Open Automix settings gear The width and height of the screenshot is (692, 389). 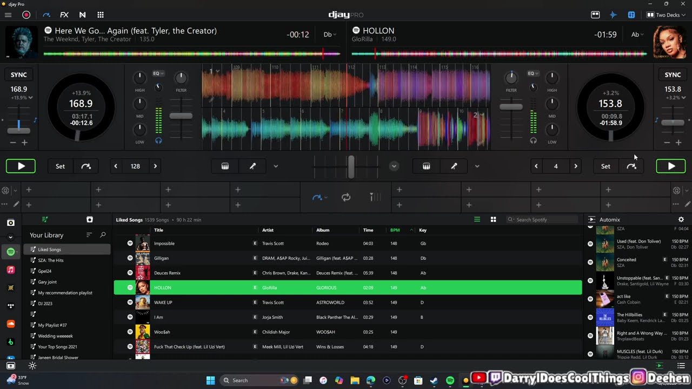681,219
